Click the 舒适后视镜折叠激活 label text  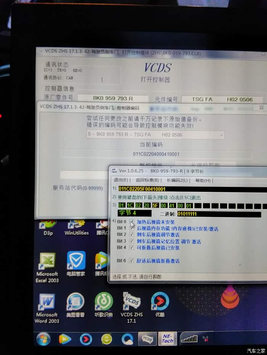pyautogui.click(x=158, y=261)
